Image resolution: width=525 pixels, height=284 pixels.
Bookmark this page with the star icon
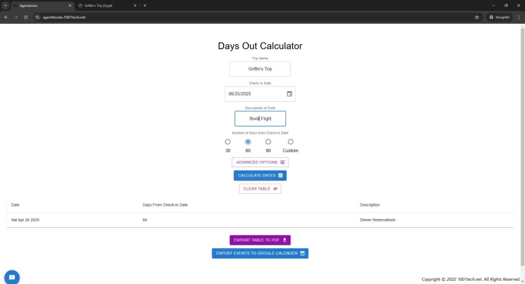tap(477, 17)
